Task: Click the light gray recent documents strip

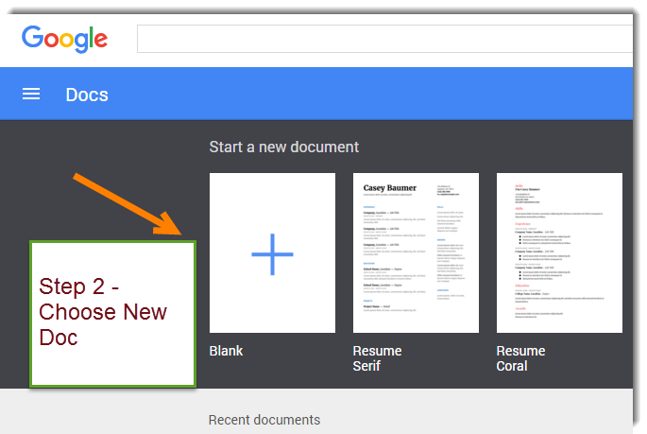Action: click(472, 416)
